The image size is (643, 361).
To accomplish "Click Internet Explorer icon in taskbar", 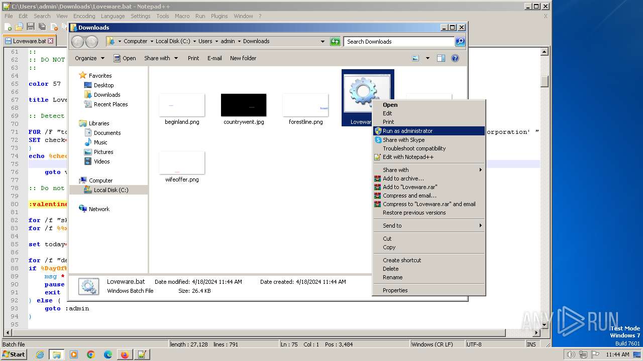I will (x=40, y=354).
